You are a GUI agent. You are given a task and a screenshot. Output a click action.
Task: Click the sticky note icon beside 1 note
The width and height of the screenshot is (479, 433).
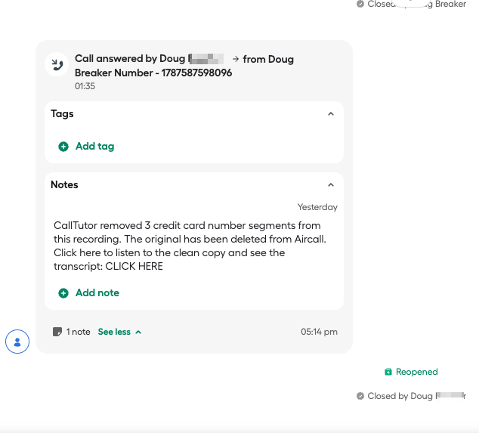(x=57, y=332)
